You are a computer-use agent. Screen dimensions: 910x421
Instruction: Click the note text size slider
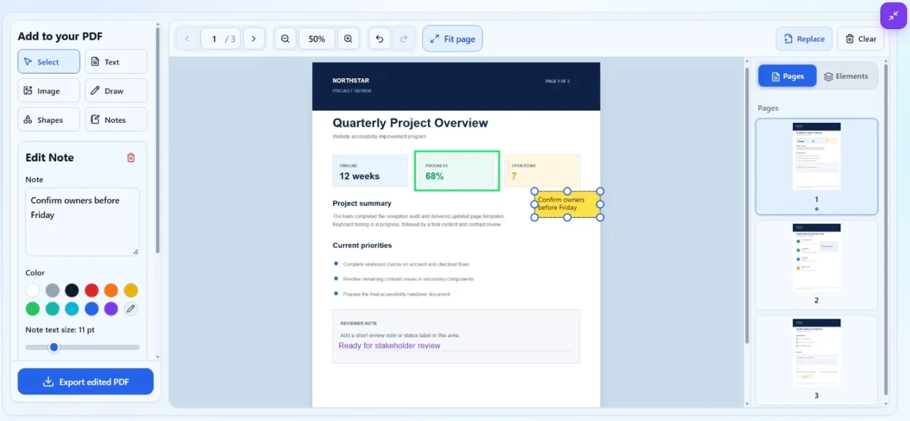[82, 347]
